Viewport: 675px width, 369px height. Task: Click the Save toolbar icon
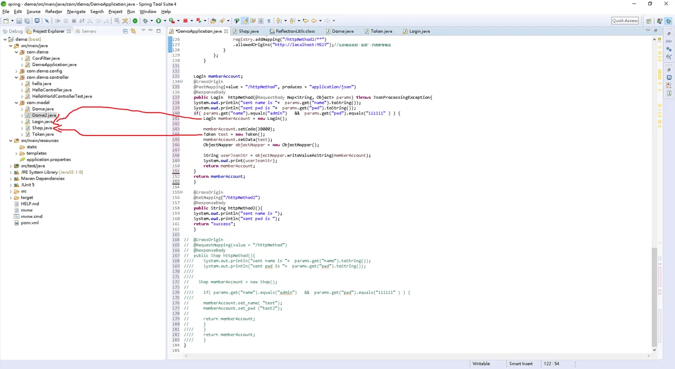[19, 21]
